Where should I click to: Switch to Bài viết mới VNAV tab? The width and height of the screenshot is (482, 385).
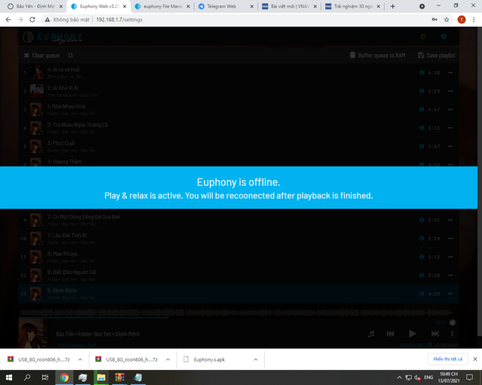289,6
